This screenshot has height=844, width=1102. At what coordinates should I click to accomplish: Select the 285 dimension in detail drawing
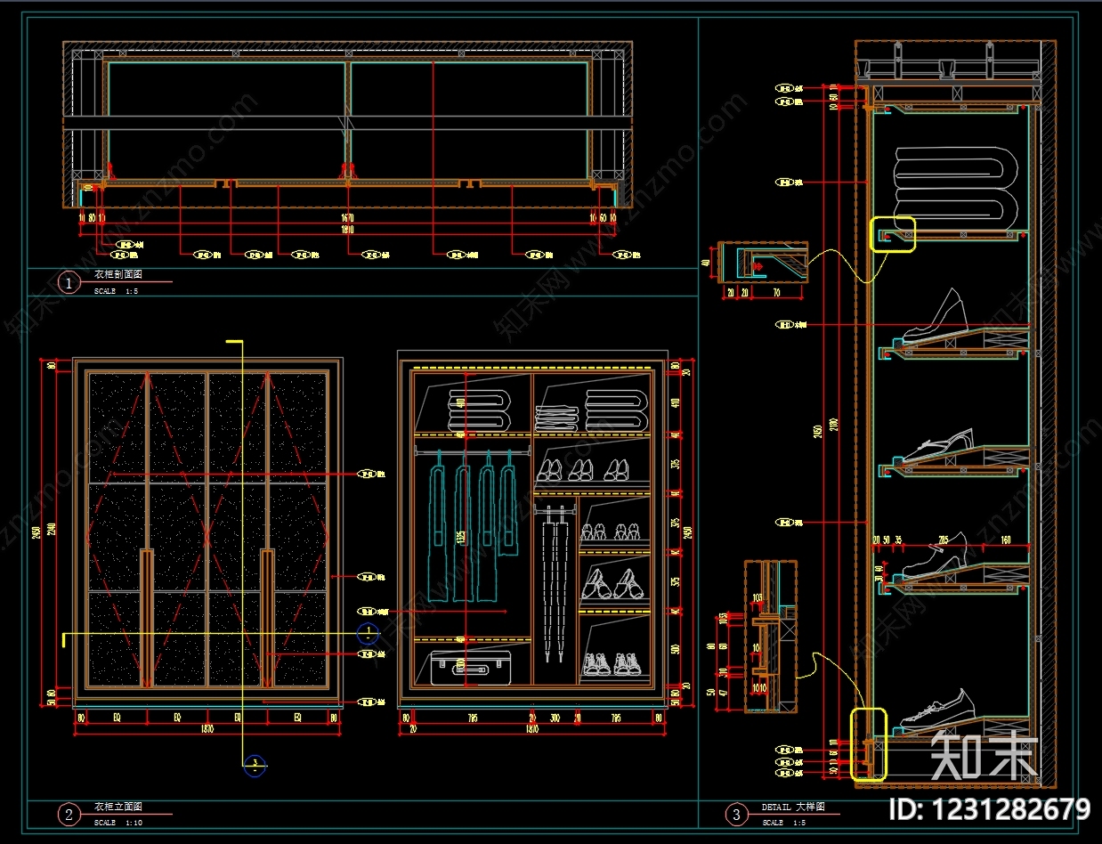point(945,540)
